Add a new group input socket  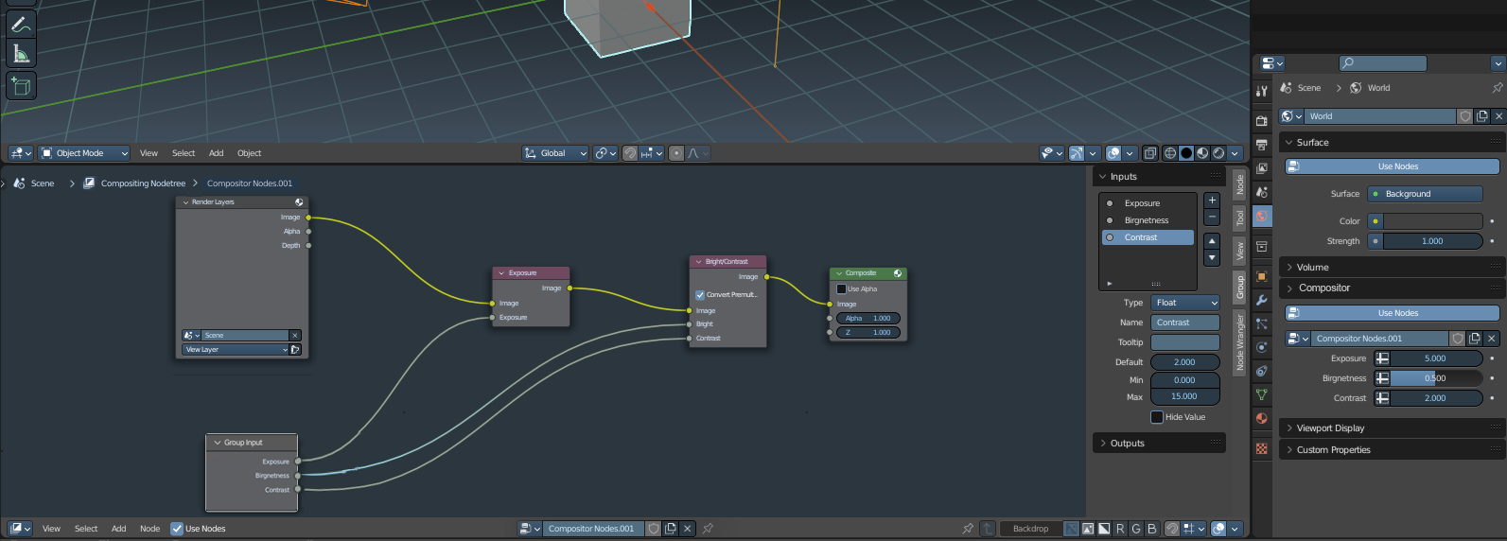[x=1212, y=201]
